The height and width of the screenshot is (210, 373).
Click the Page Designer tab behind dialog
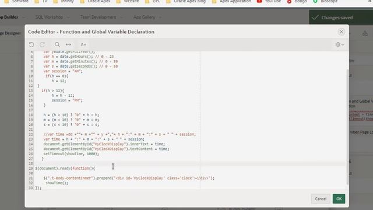click(10, 33)
